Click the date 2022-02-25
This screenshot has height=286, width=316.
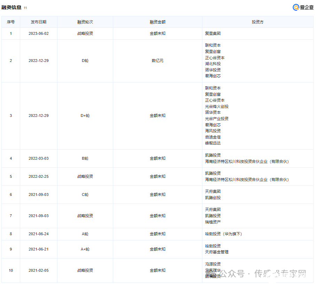(x=38, y=176)
